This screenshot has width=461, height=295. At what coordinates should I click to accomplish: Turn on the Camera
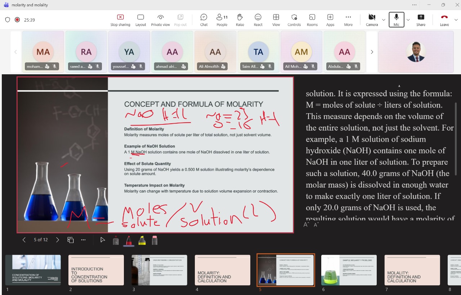coord(372,20)
